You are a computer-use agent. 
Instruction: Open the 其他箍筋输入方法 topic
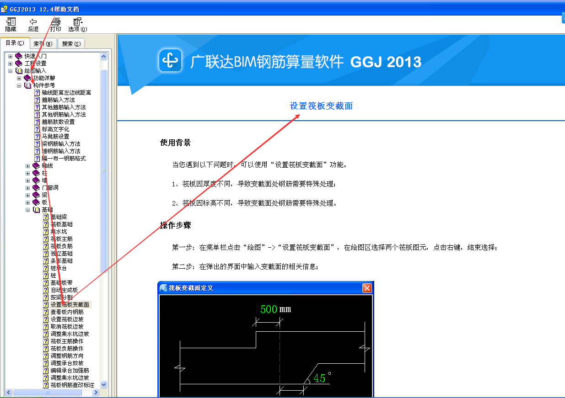64,107
